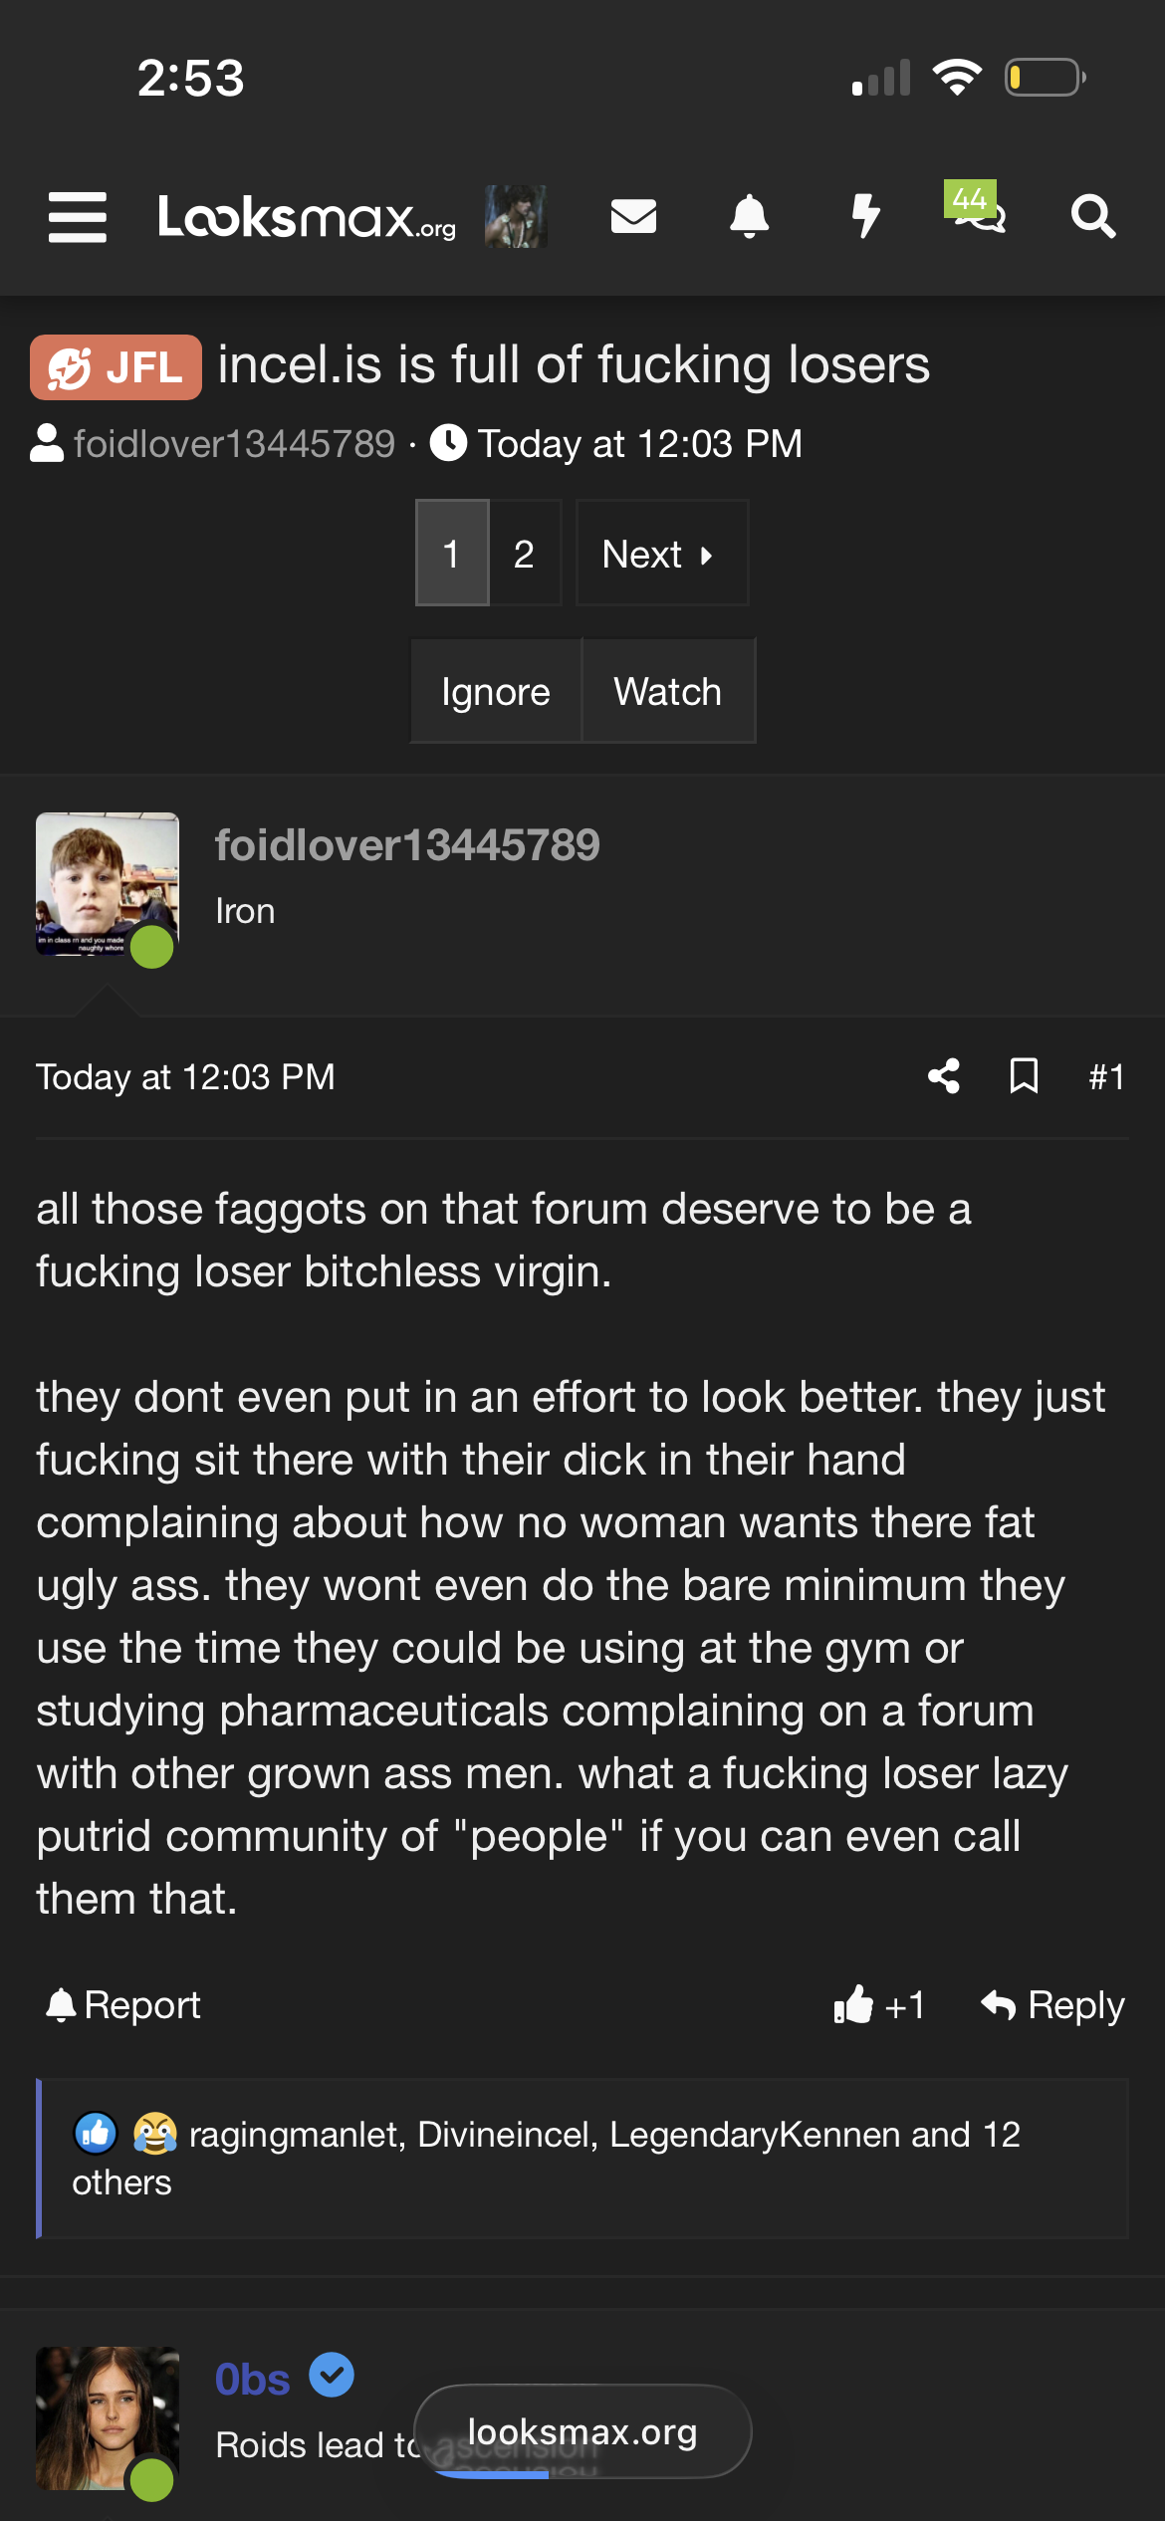This screenshot has height=2521, width=1165.
Task: Open chat icon with 44 badge
Action: [x=976, y=209]
